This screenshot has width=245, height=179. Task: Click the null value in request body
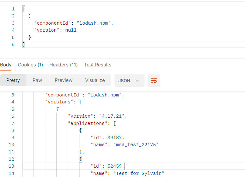[71, 30]
